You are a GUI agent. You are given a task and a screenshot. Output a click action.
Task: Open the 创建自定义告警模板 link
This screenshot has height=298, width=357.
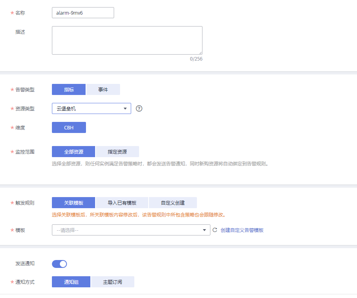242,230
